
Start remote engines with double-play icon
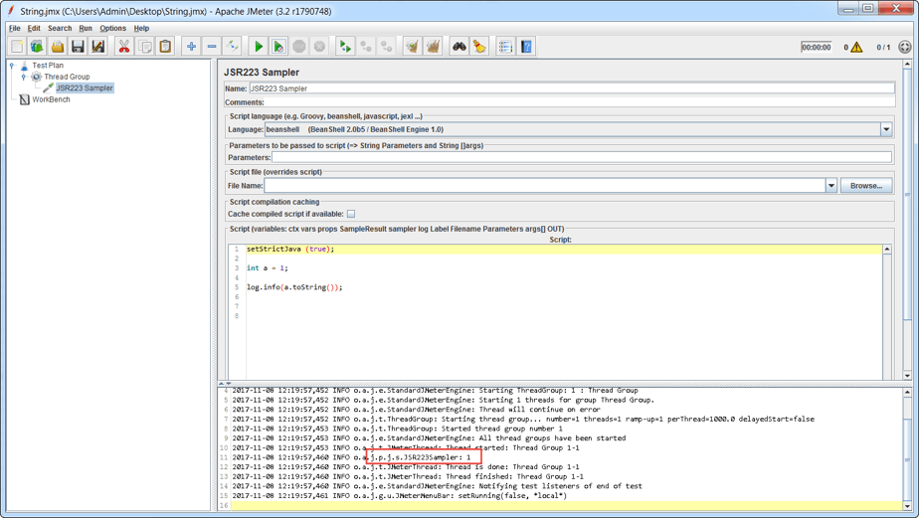coord(345,47)
